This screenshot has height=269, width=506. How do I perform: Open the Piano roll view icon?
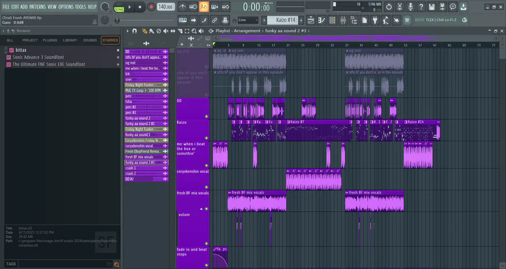point(322,20)
